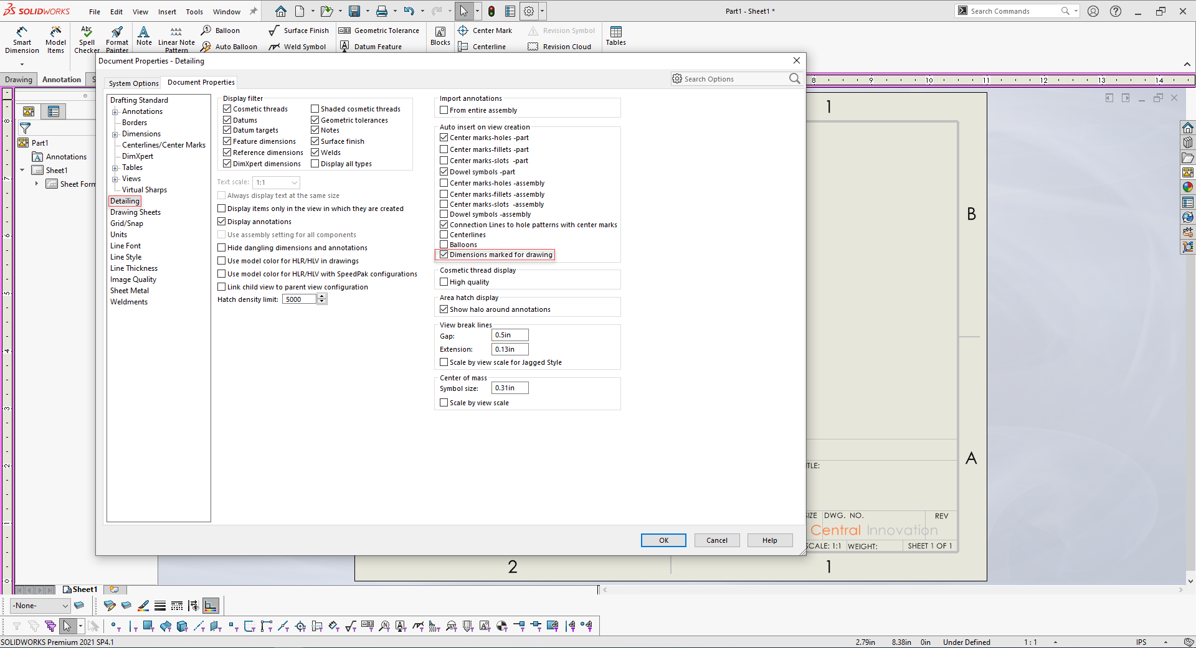The height and width of the screenshot is (648, 1196).
Task: Click the Center Mark tool
Action: 485,31
